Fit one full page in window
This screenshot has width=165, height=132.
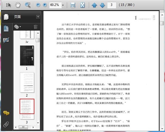[x=82, y=5]
